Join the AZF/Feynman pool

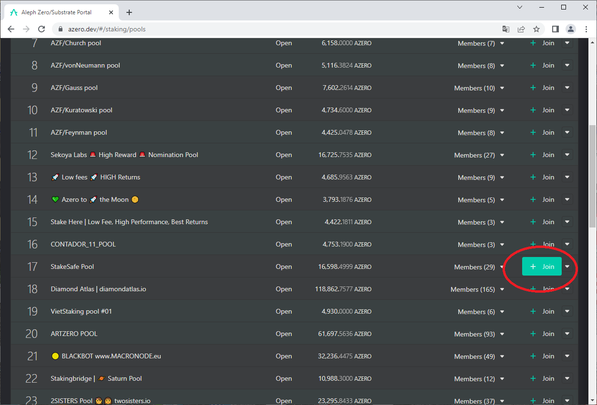click(x=542, y=132)
